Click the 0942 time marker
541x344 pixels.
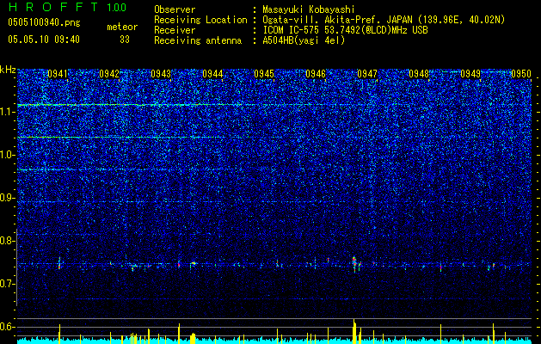coord(109,74)
